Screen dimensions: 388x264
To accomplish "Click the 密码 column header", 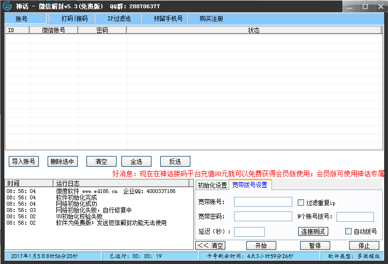I will [102, 30].
